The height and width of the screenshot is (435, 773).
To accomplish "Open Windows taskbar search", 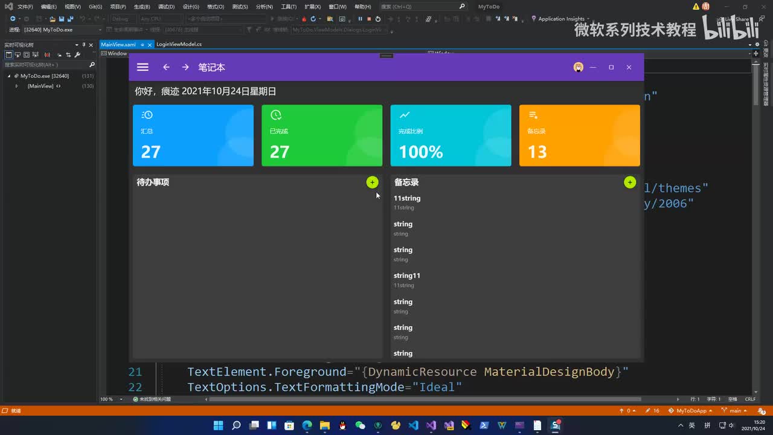I will (x=236, y=425).
